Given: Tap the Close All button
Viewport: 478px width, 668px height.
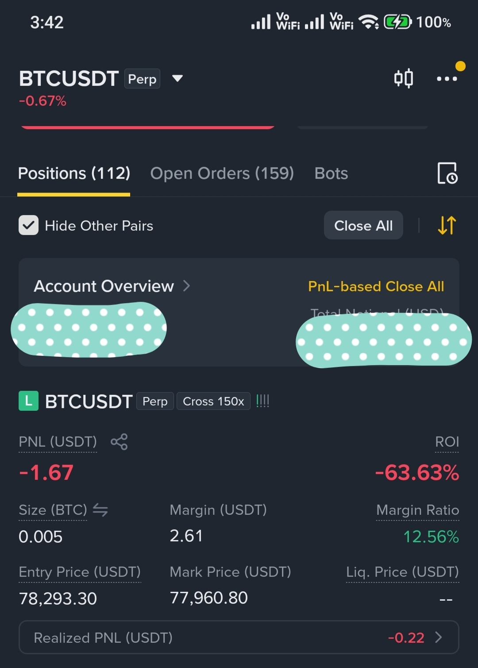Looking at the screenshot, I should (x=363, y=225).
